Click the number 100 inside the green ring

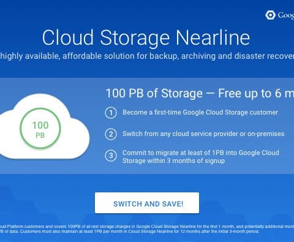[x=40, y=125]
